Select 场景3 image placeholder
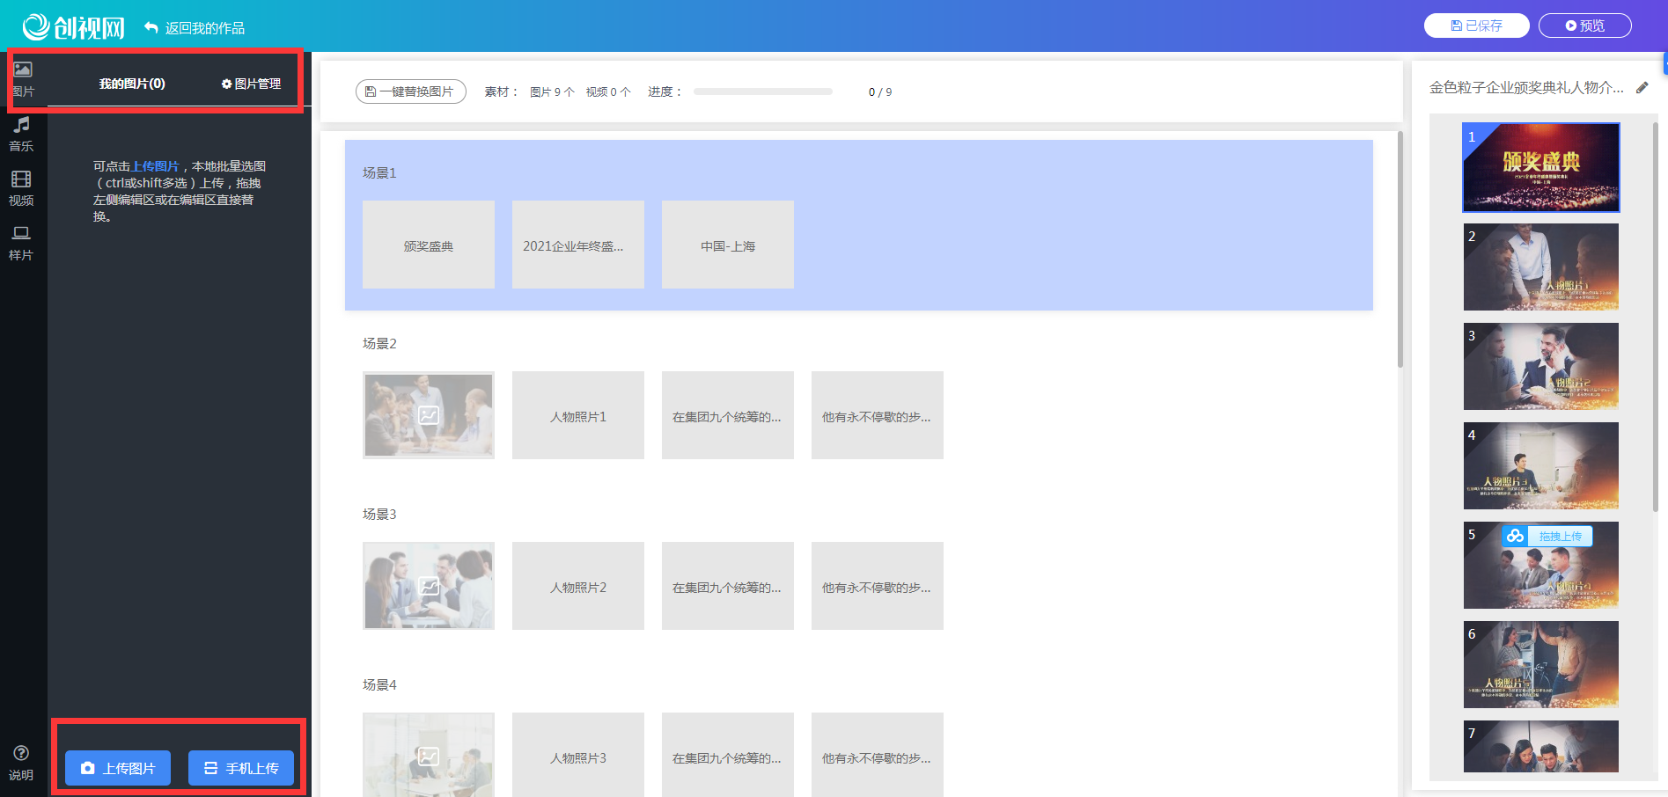1668x797 pixels. (429, 586)
